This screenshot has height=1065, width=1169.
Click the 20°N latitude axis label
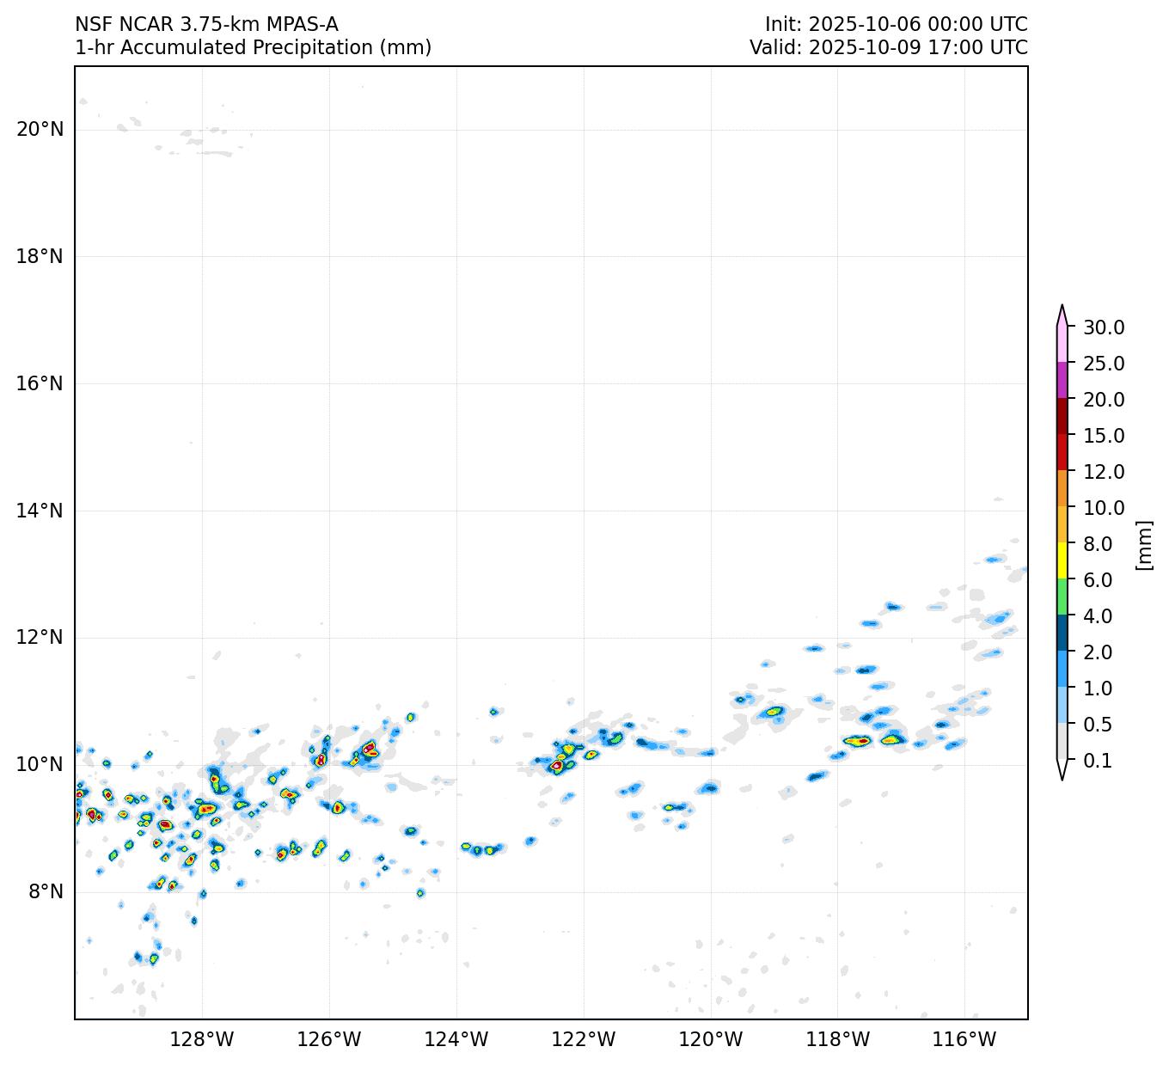40,129
